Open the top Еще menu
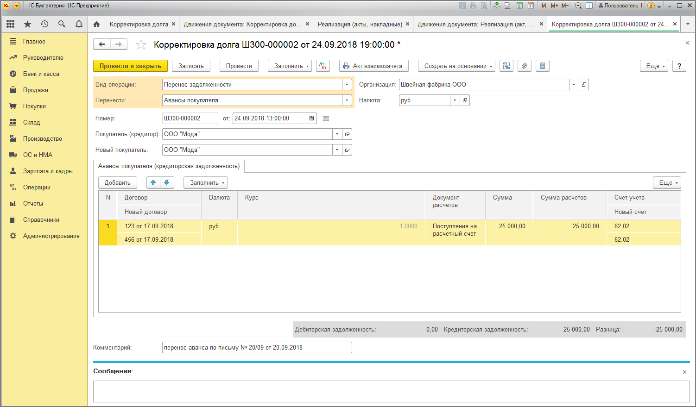This screenshot has height=407, width=696. click(x=654, y=66)
